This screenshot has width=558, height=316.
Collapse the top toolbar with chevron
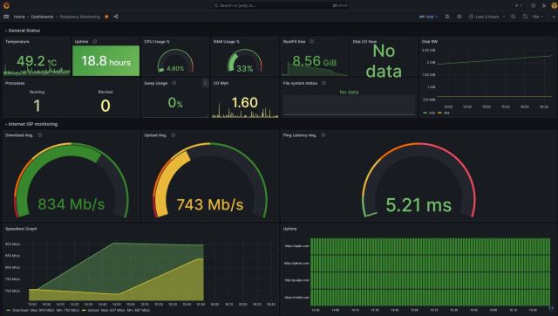point(554,17)
